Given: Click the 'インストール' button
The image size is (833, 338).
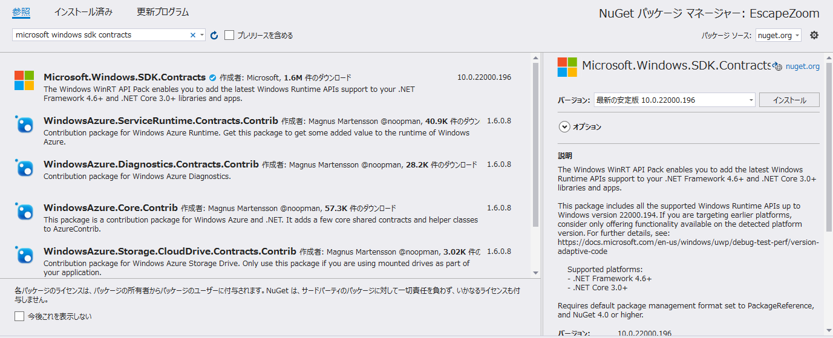Looking at the screenshot, I should 789,100.
